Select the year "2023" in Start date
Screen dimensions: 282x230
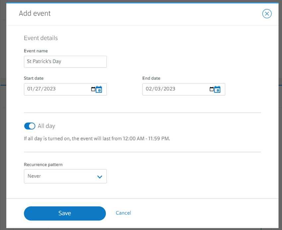tap(49, 89)
